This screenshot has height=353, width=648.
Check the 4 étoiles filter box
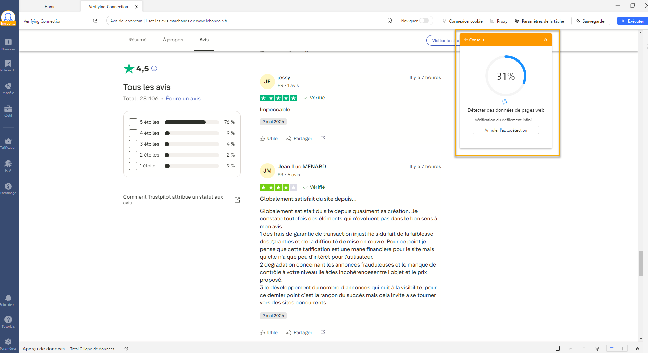(133, 133)
